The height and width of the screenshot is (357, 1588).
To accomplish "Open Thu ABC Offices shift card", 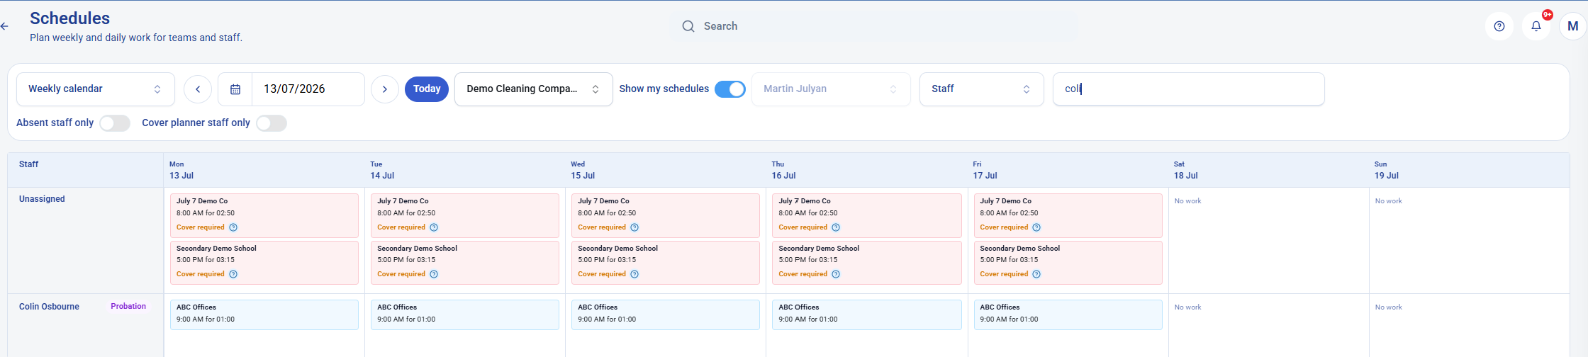I will (x=867, y=314).
